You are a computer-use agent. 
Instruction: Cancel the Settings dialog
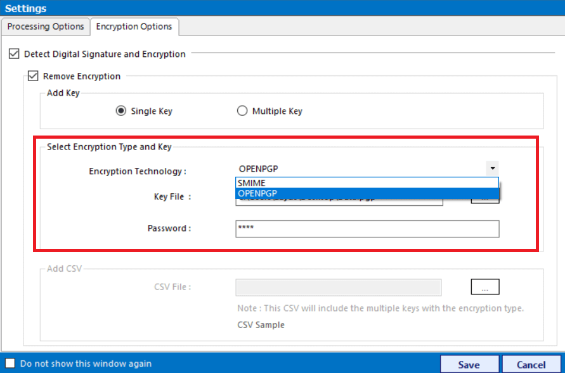tap(531, 364)
